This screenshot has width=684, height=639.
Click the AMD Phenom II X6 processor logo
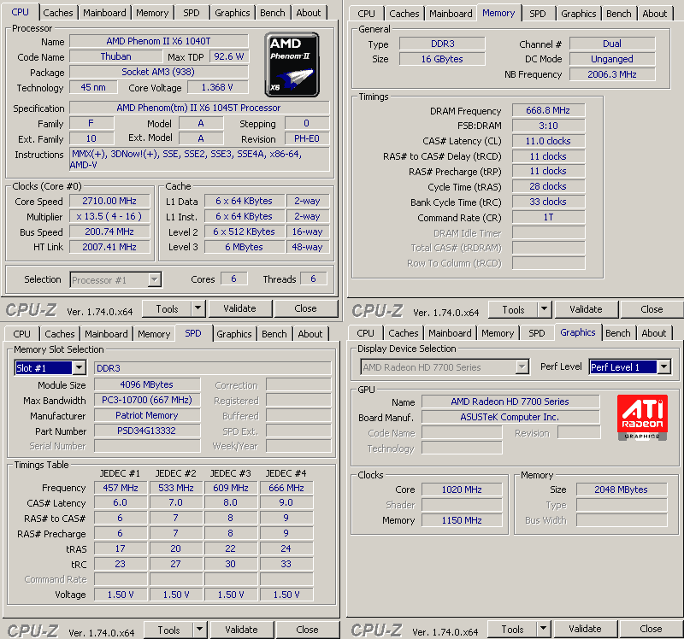292,65
